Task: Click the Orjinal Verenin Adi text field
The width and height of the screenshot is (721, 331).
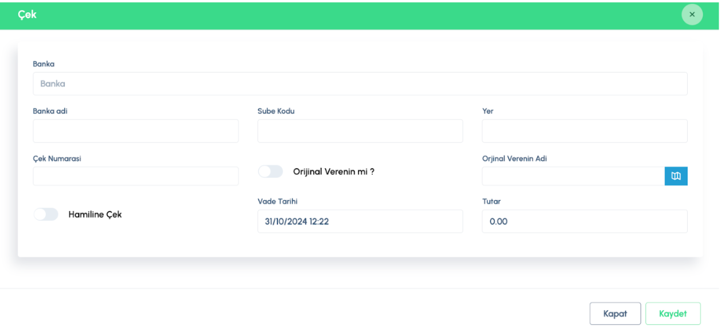Action: [x=573, y=176]
